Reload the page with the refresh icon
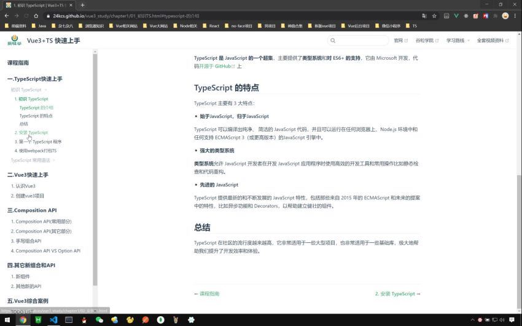This screenshot has width=522, height=326. [x=26, y=15]
